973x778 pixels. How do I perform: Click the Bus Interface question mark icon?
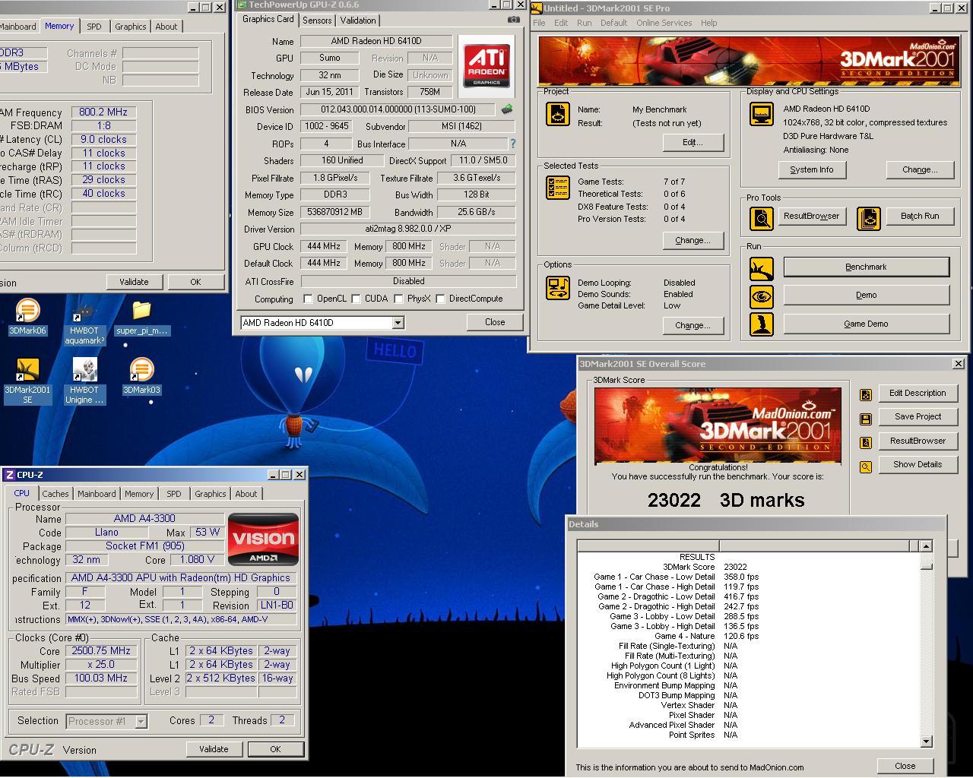click(x=512, y=143)
